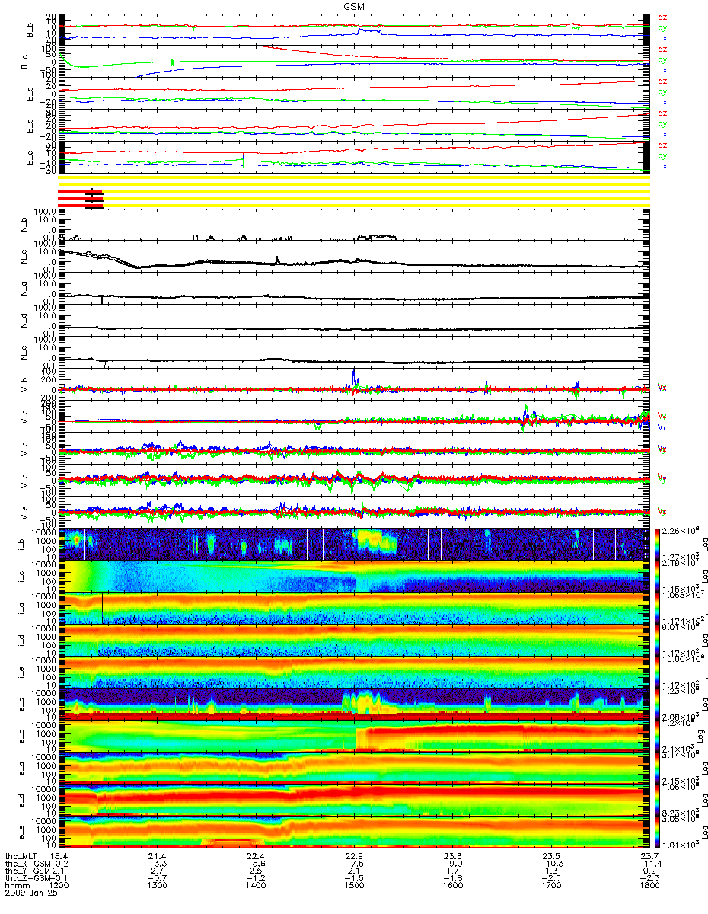This screenshot has width=708, height=914.
Task: Click the i_b ion spectrogram panel
Action: tap(353, 545)
